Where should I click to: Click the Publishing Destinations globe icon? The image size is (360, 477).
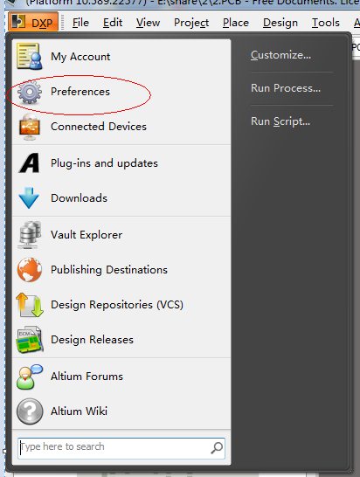click(x=29, y=270)
